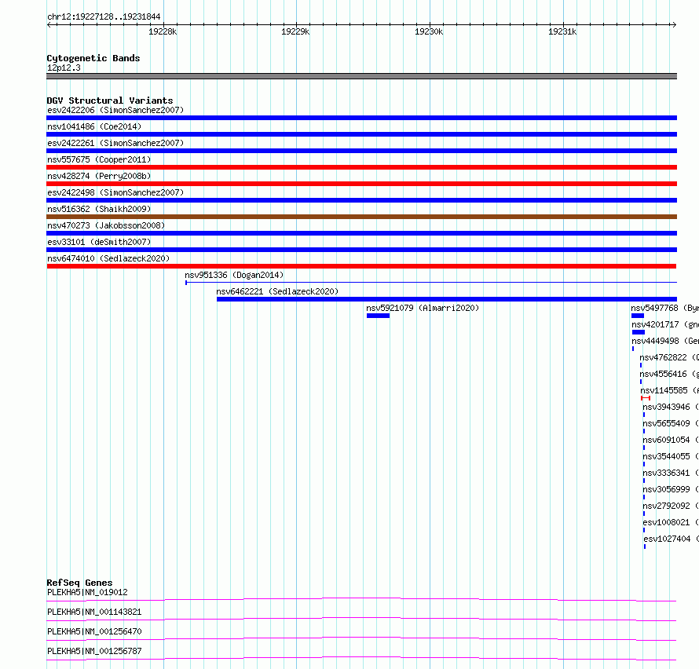
Task: Click the ruler's left arrow end
Action: [49, 24]
